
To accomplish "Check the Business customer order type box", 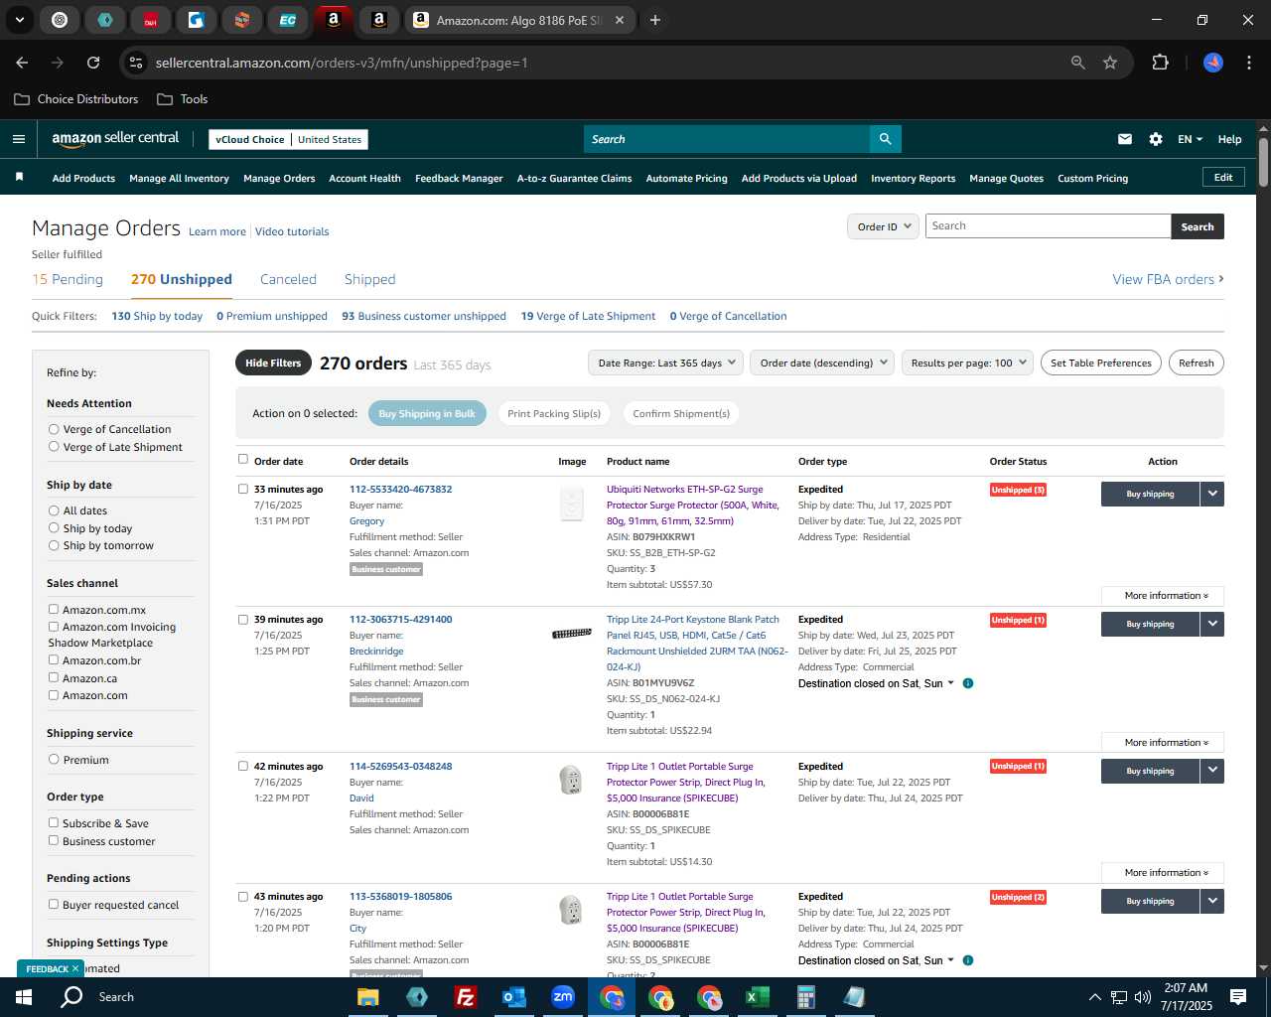I will point(54,840).
